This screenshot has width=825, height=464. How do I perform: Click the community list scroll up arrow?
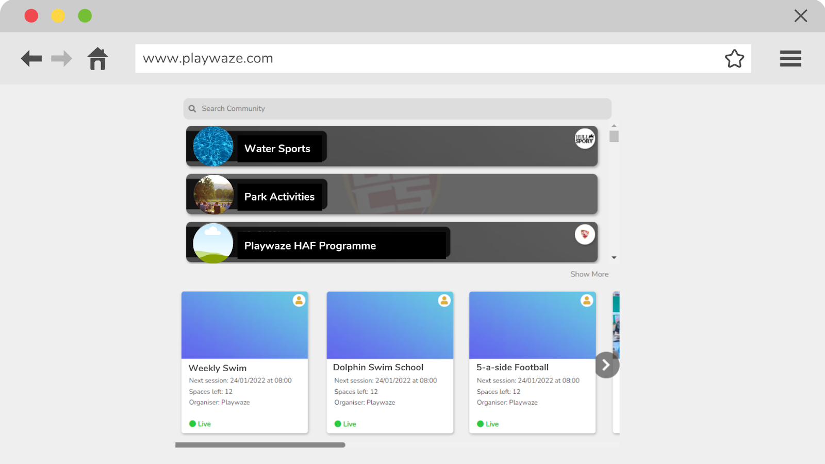tap(614, 126)
